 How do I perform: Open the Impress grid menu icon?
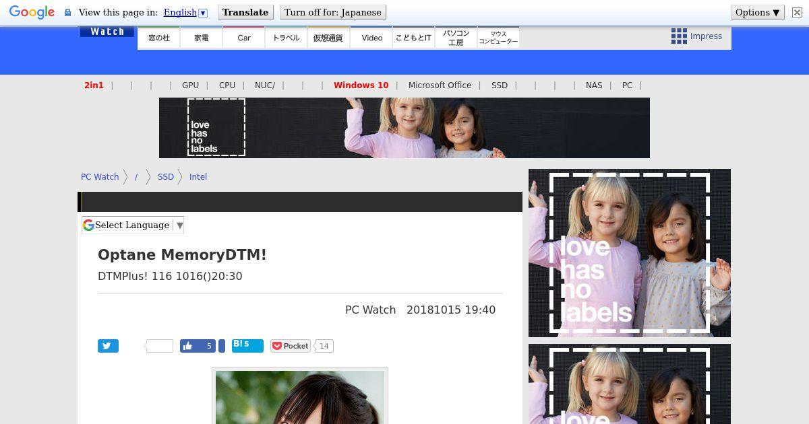679,36
